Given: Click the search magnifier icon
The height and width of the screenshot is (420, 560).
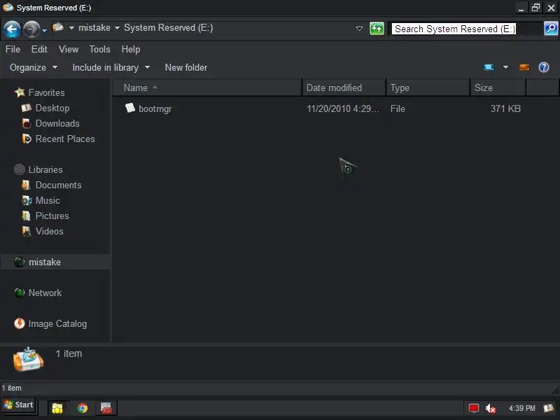Looking at the screenshot, I should coord(551,28).
